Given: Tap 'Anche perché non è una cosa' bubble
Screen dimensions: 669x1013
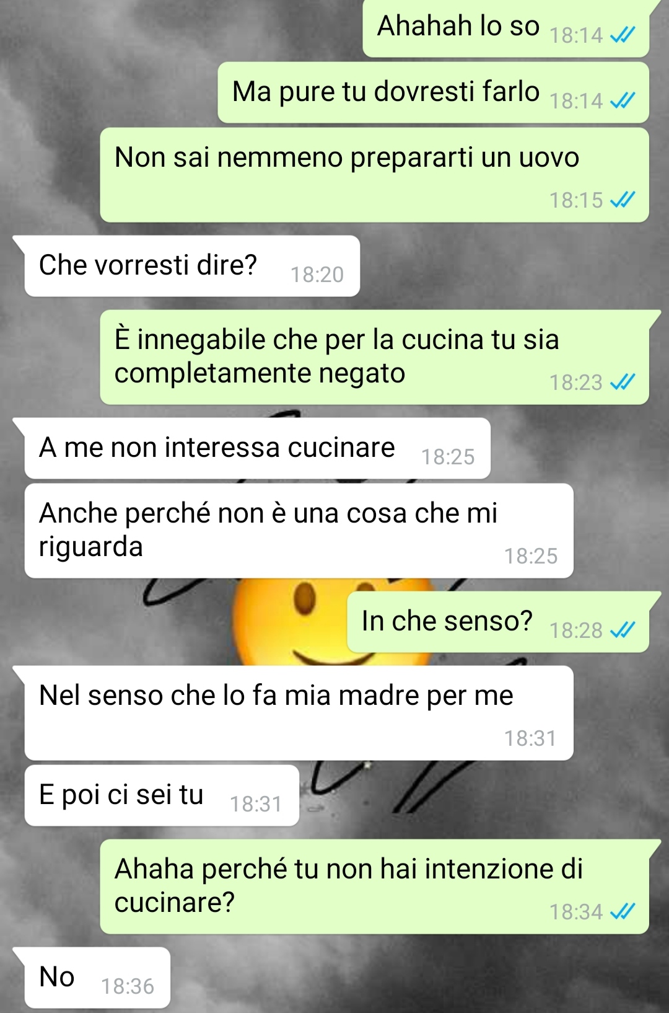Looking at the screenshot, I should click(299, 531).
